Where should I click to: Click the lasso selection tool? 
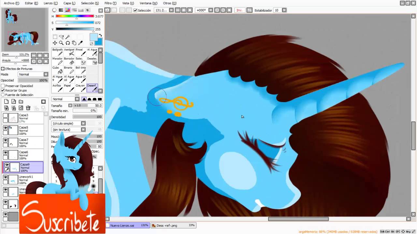pos(61,37)
